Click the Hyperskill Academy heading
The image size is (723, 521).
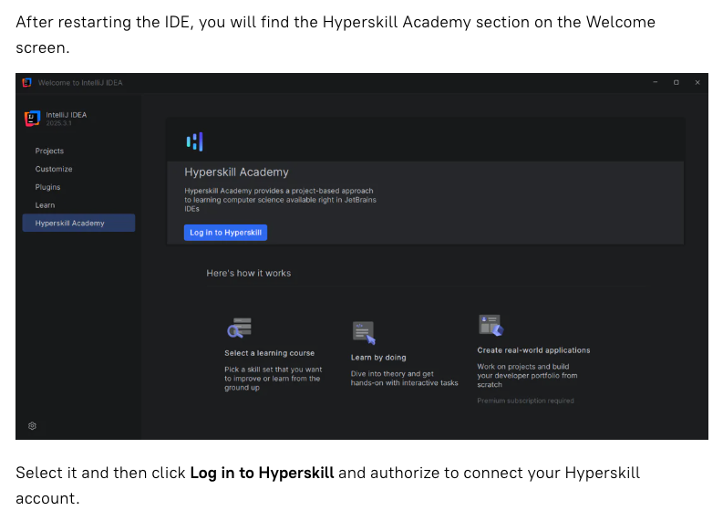pyautogui.click(x=236, y=172)
